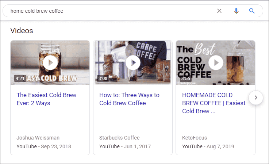Open 'How to: Three Ways to Cold Brew Coffee' link
Viewport: 269px width, 164px height.
129,99
